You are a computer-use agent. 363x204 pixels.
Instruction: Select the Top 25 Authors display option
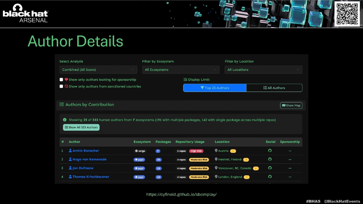[x=215, y=88]
